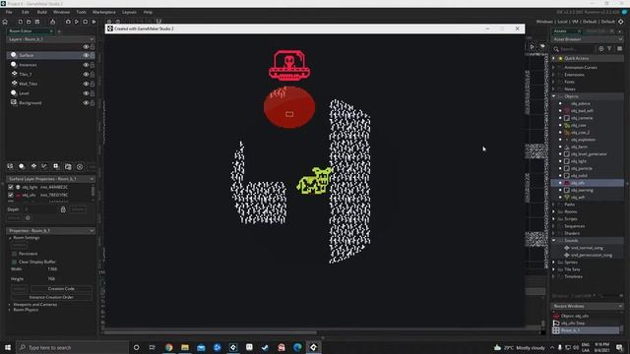Image resolution: width=630 pixels, height=354 pixels.
Task: Collapse the Objects folder in Asset Browser
Action: [554, 96]
